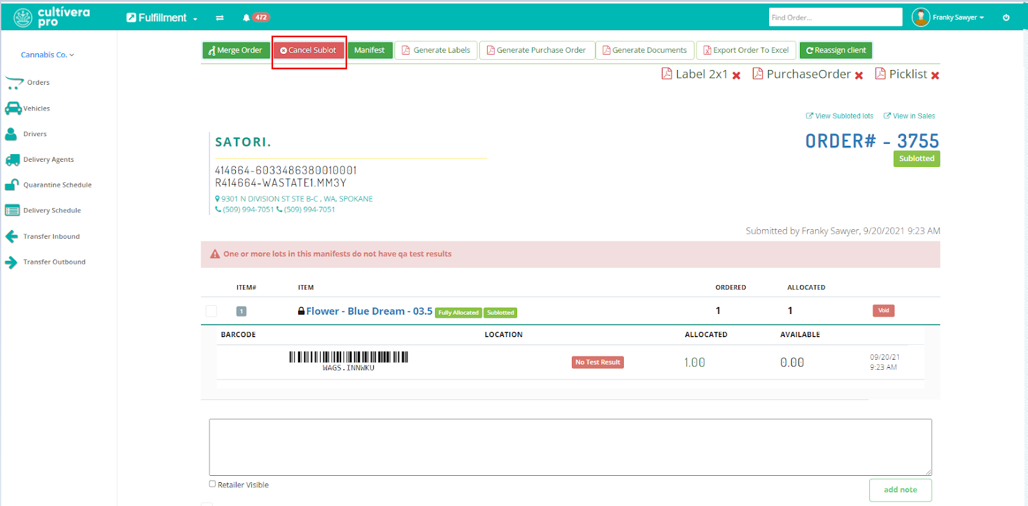Click the user avatar icon
This screenshot has width=1028, height=506.
(921, 17)
